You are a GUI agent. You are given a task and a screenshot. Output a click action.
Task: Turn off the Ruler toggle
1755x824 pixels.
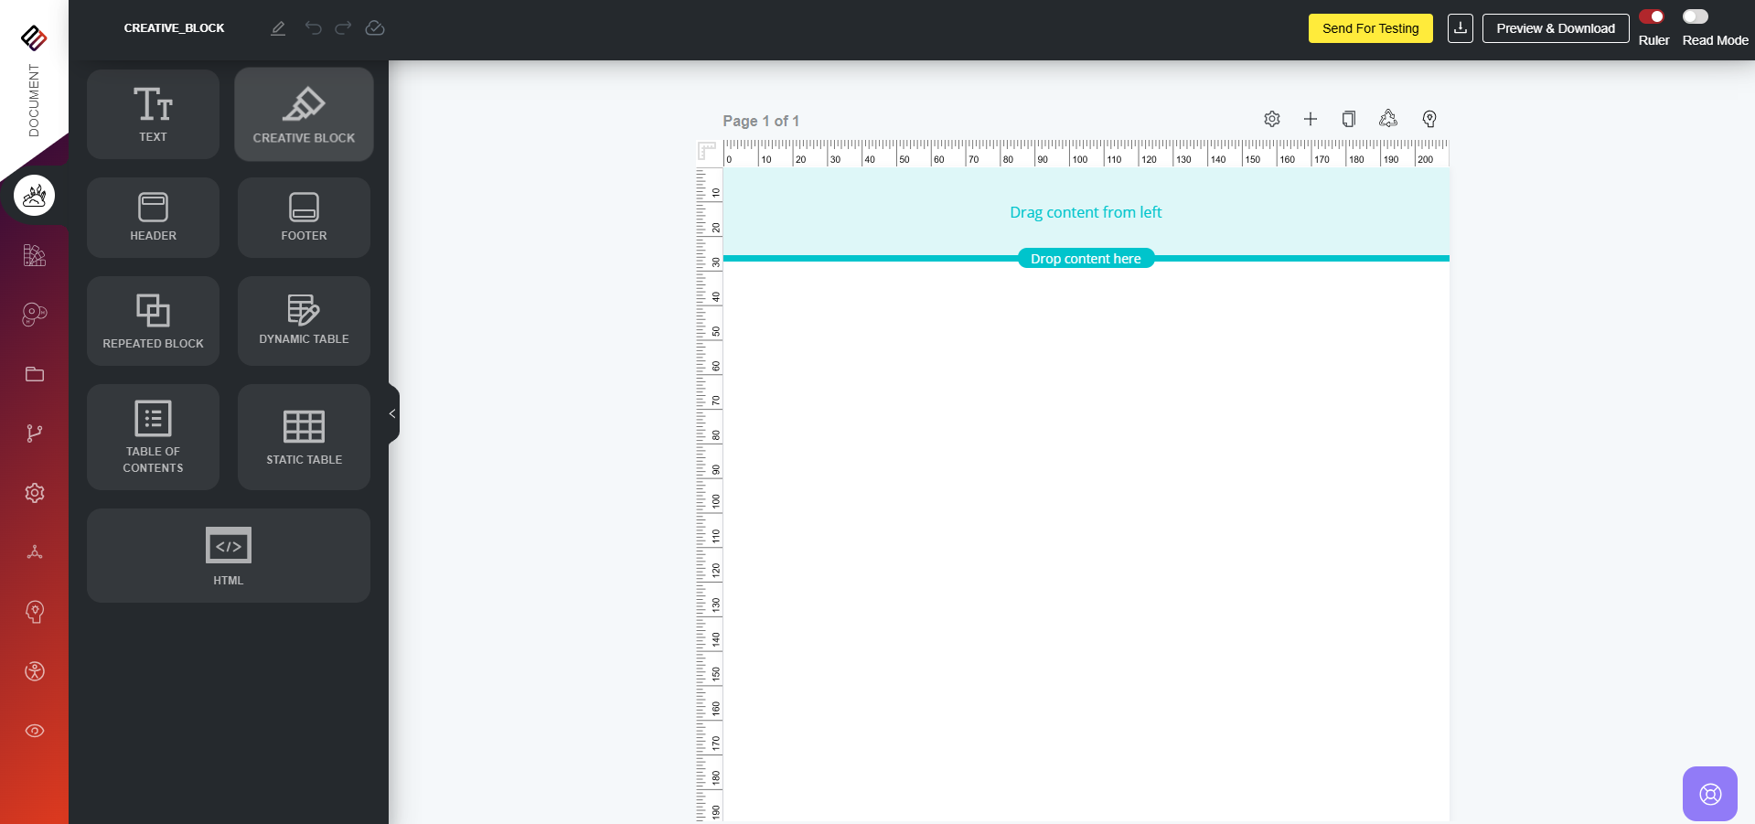point(1652,16)
